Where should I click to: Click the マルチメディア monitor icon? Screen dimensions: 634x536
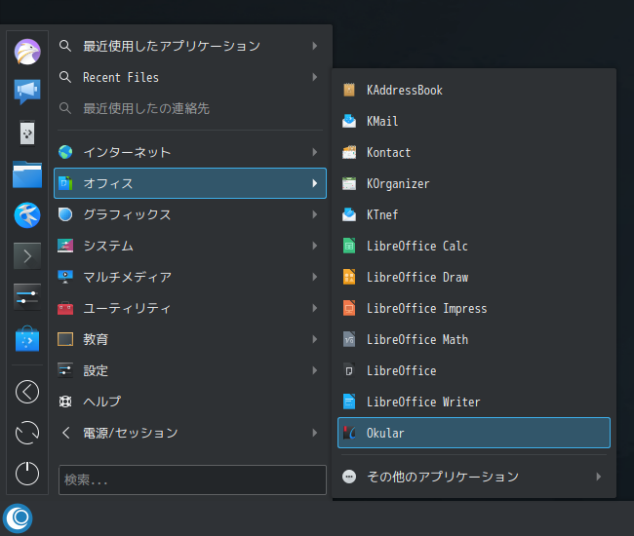tap(65, 277)
